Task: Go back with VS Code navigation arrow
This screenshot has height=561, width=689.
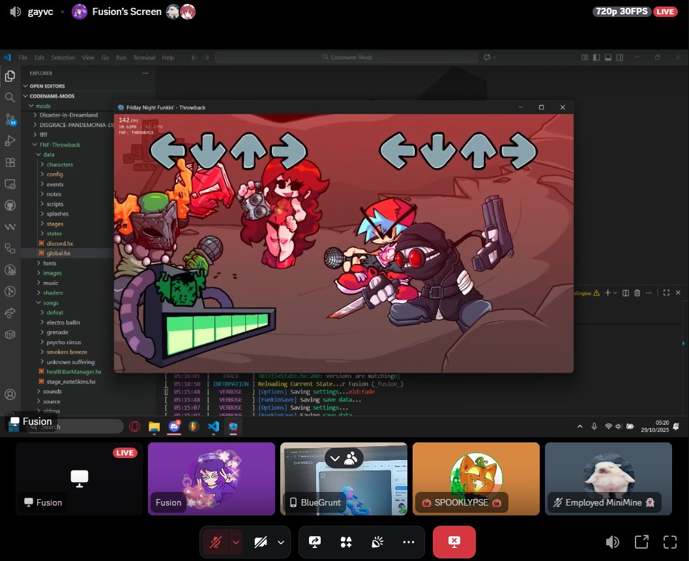Action: (x=194, y=57)
